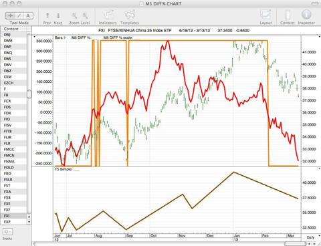Zoom in using the second Zoom Level magnifier

point(85,15)
